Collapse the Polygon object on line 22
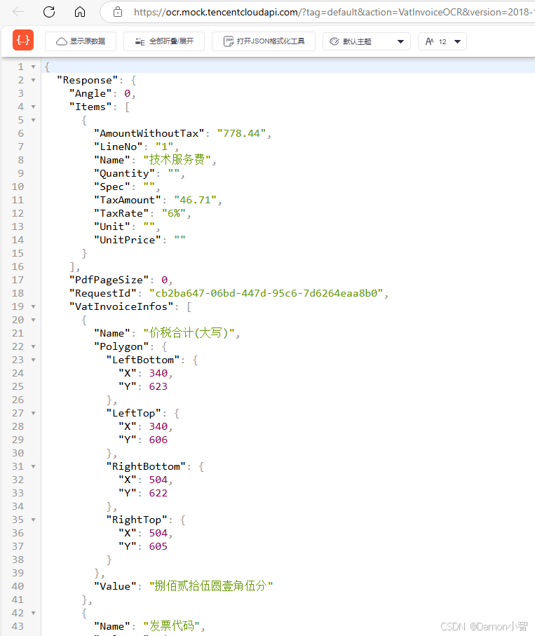Image resolution: width=535 pixels, height=636 pixels. (x=33, y=347)
